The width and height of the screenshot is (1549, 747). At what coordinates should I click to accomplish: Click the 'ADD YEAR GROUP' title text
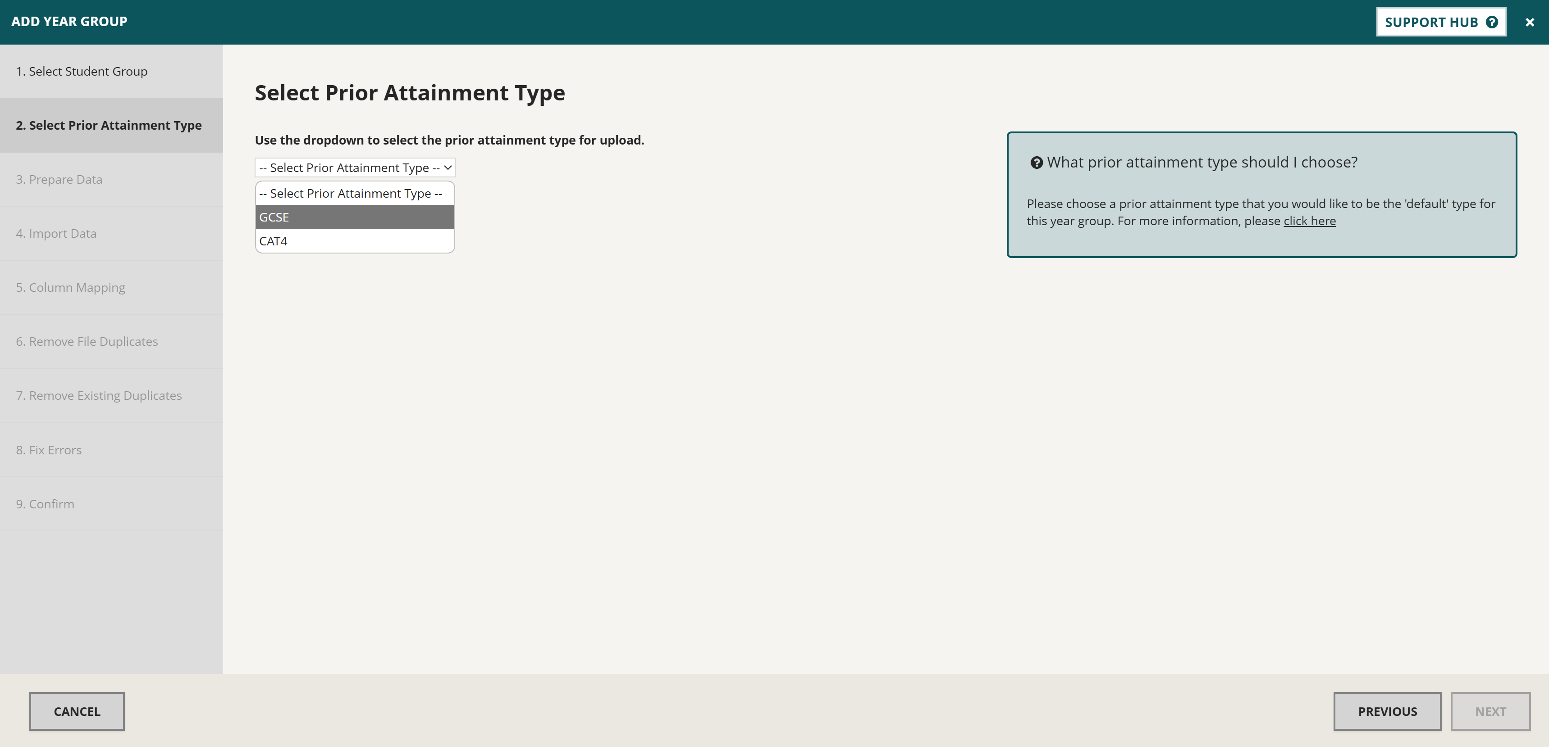coord(69,22)
